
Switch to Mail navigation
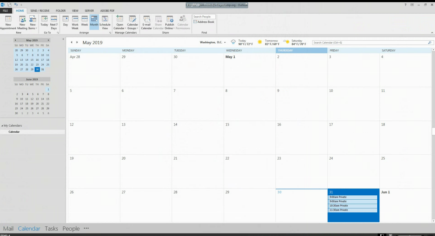[8, 229]
